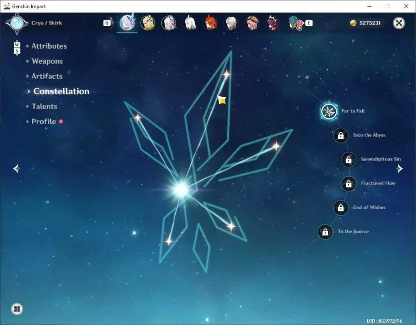
Task: Click the Cryo element emblem beside Skirk's name
Action: pyautogui.click(x=17, y=23)
